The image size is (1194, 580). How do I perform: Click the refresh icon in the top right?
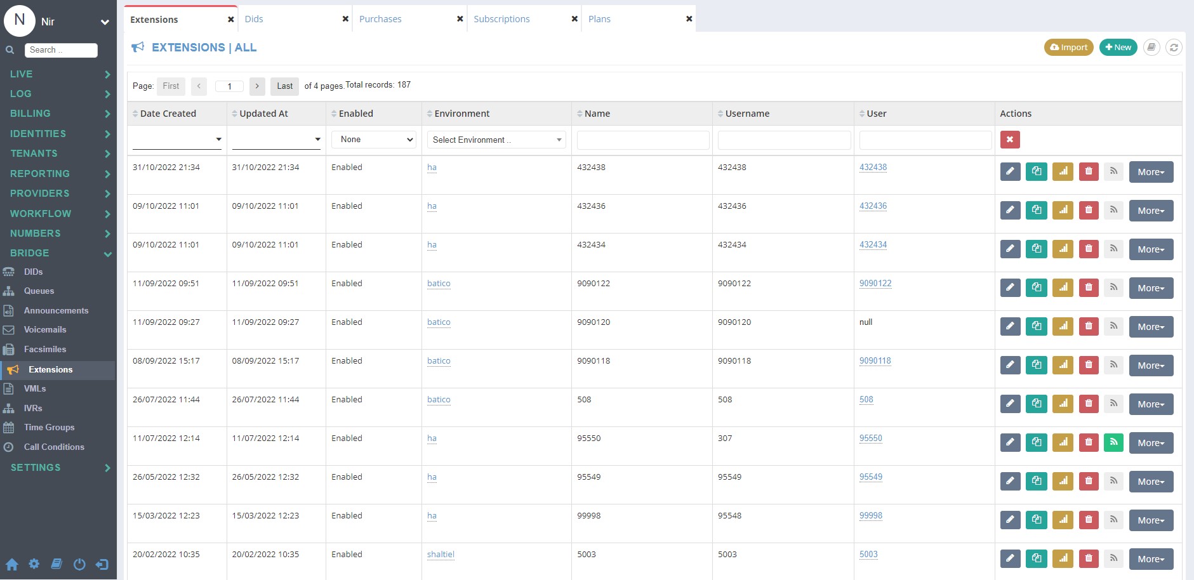pos(1174,48)
